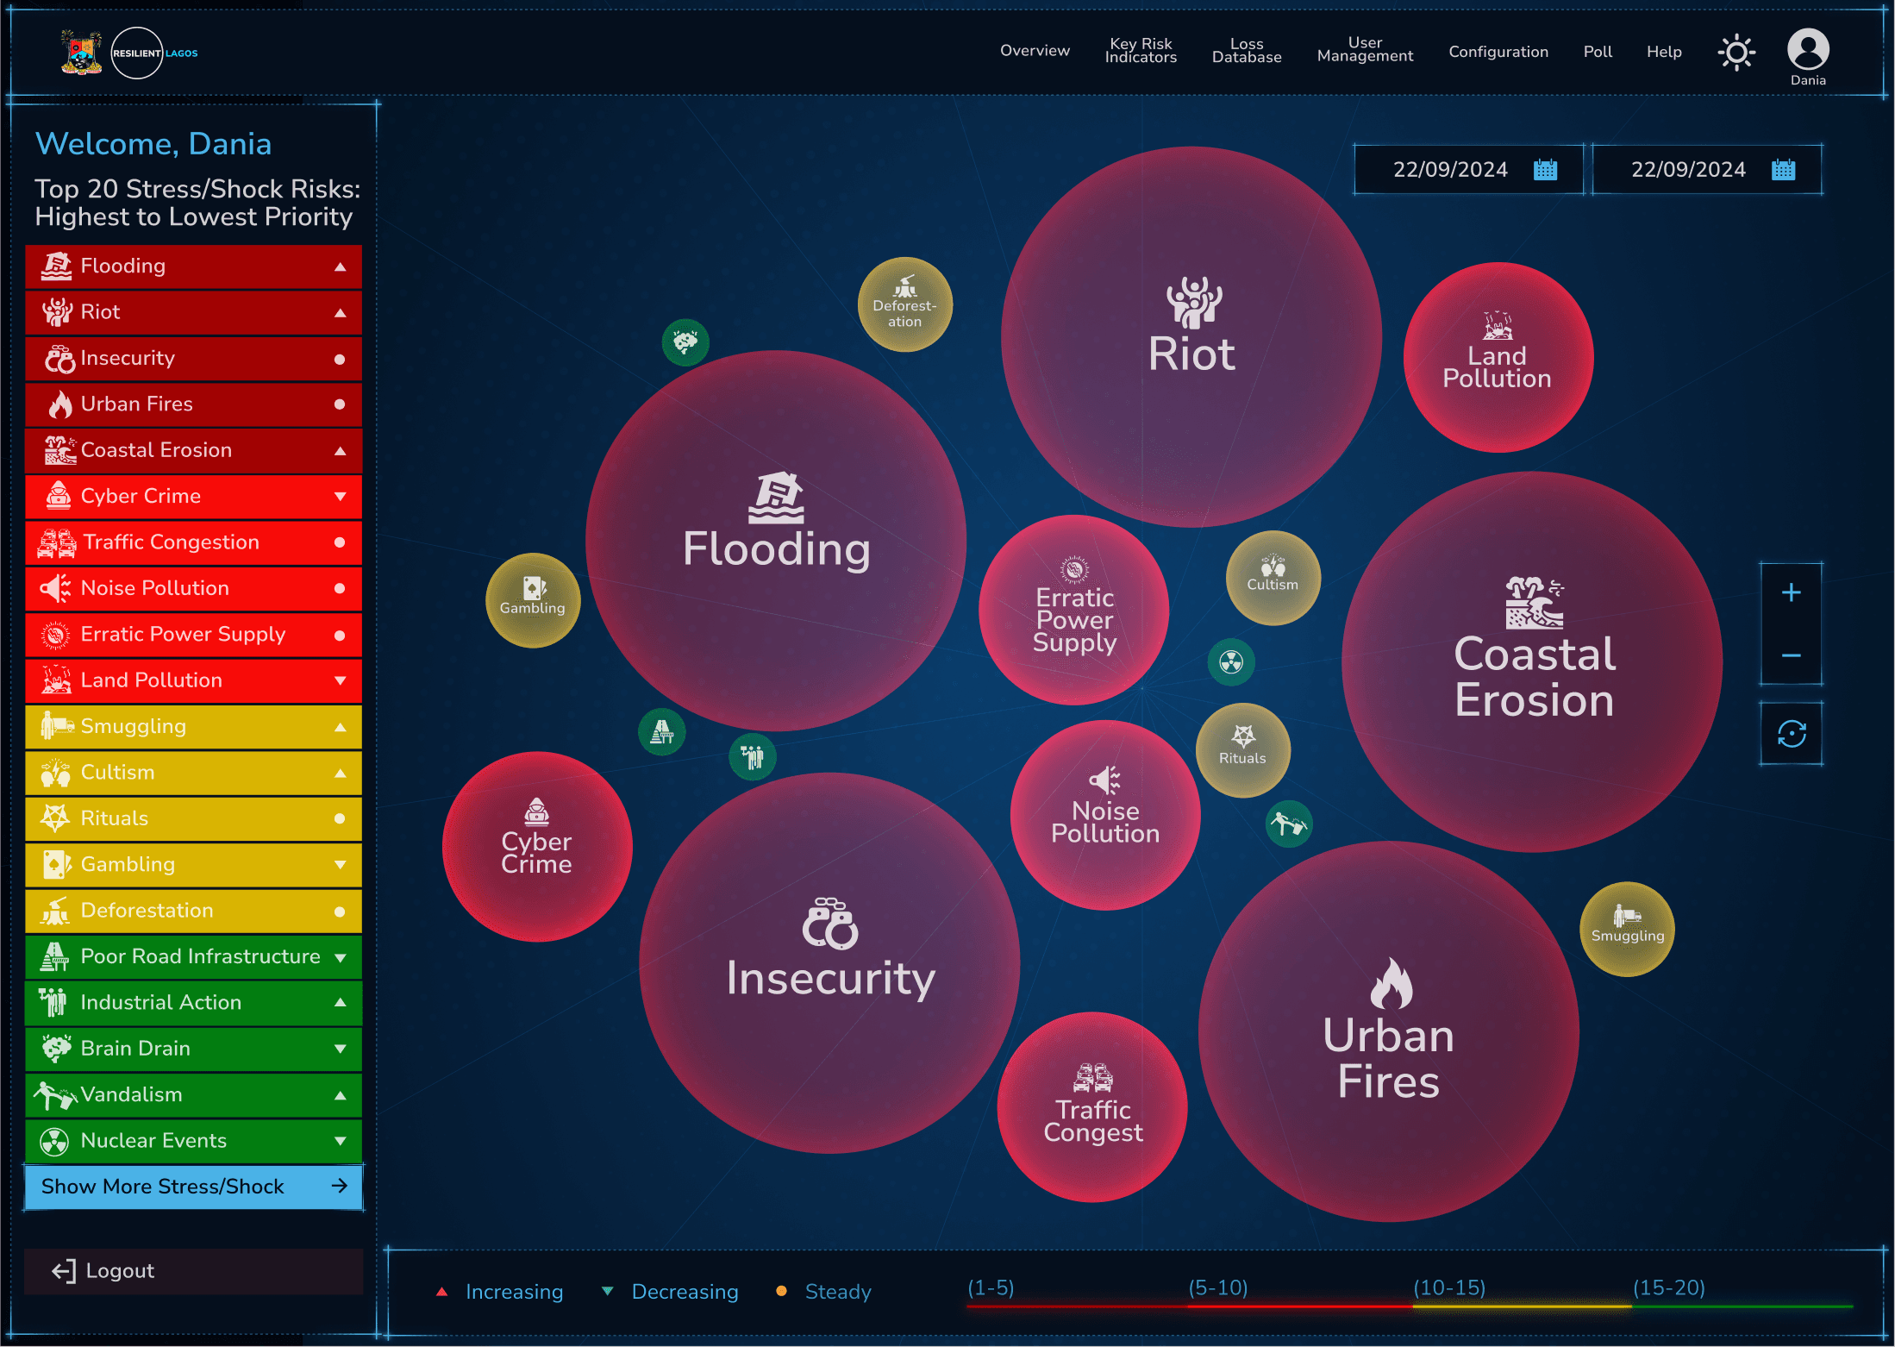Image resolution: width=1895 pixels, height=1347 pixels.
Task: Open the Overview menu item
Action: (1035, 51)
